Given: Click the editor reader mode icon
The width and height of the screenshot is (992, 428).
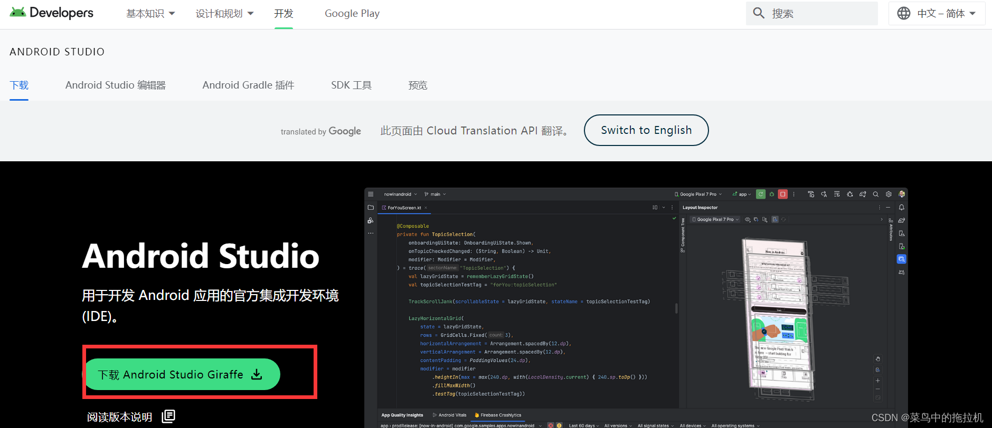Looking at the screenshot, I should 655,208.
